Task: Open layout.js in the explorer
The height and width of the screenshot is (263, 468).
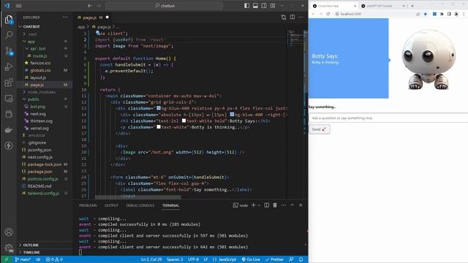Action: click(x=38, y=77)
